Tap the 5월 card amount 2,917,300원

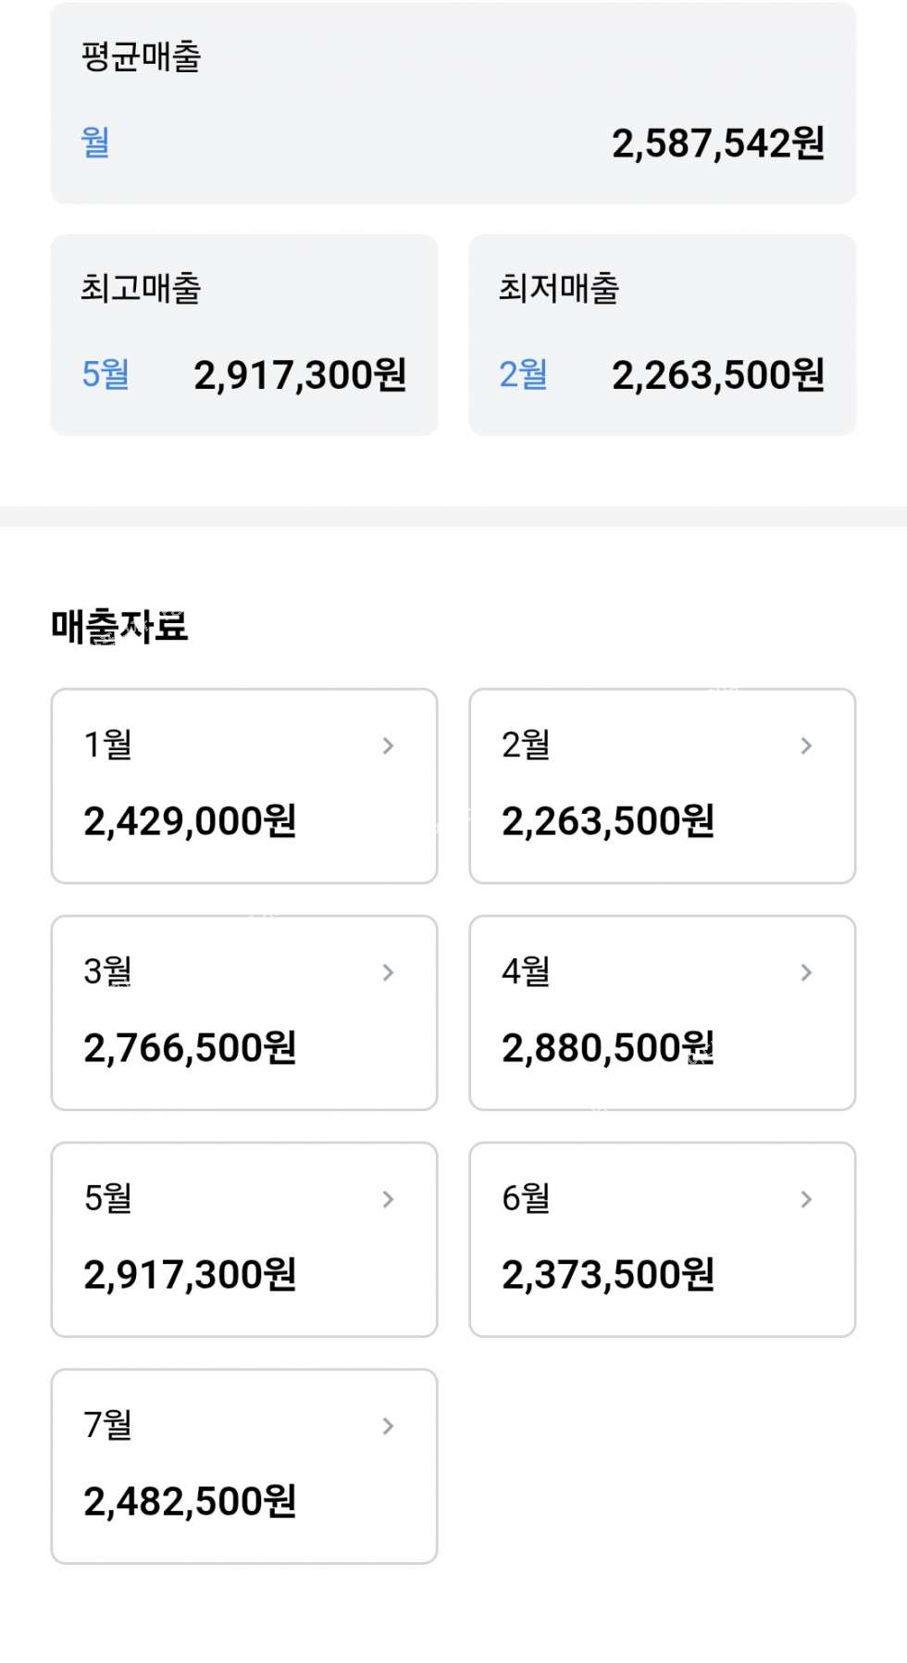pyautogui.click(x=190, y=1275)
